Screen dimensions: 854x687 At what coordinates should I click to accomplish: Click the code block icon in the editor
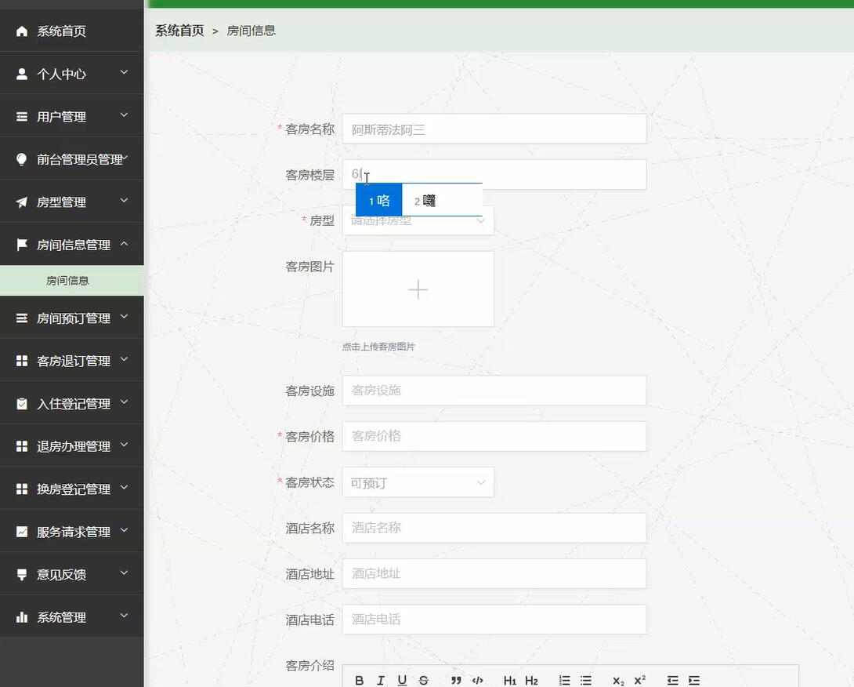477,680
